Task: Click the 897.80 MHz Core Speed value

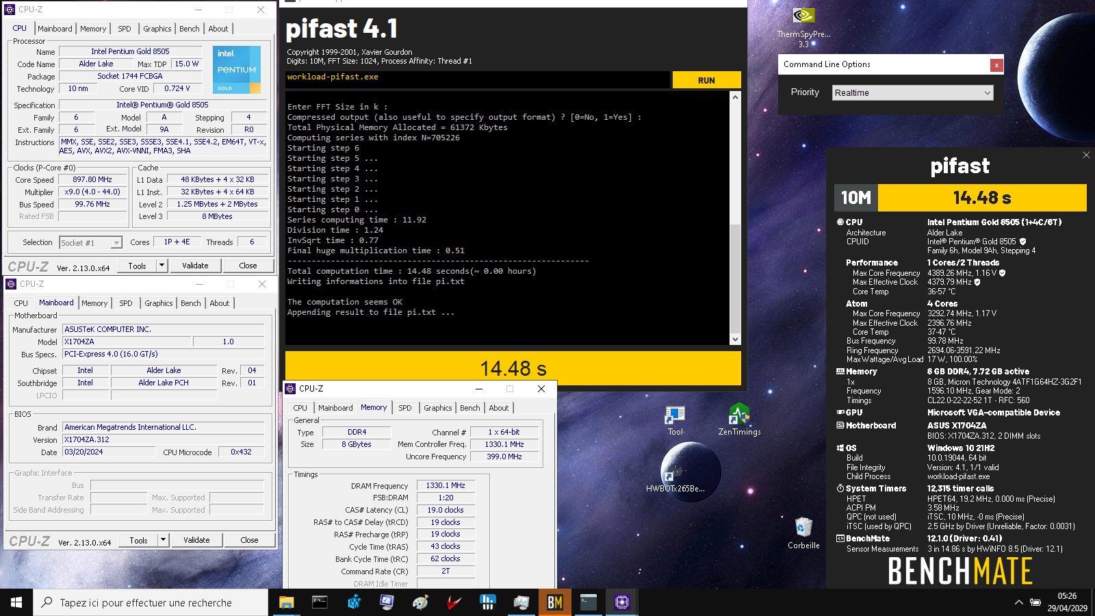Action: tap(92, 179)
